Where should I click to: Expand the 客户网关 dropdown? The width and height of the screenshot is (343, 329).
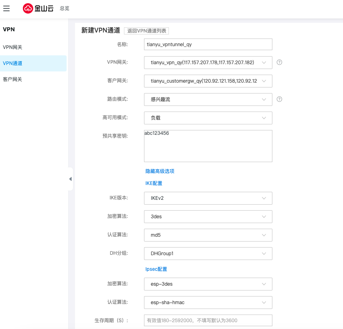point(208,81)
